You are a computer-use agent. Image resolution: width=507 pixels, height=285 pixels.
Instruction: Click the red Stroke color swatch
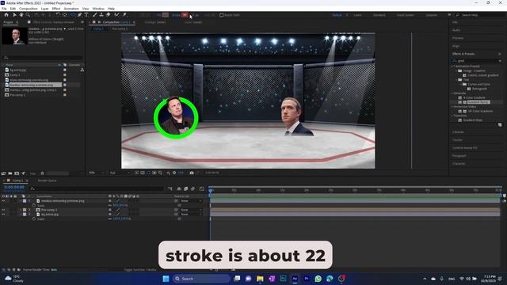(185, 15)
